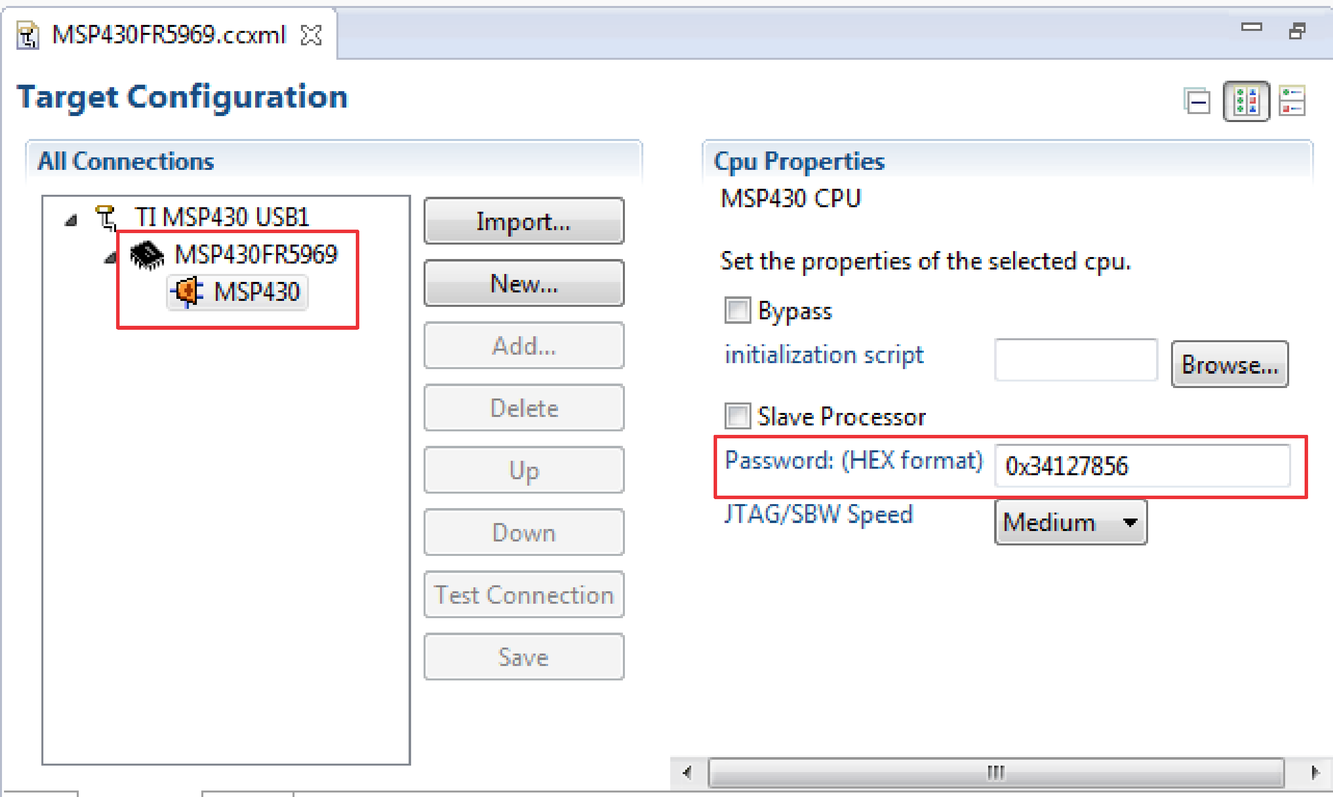Click Browse to choose an initialization script
1333x797 pixels.
[1229, 365]
